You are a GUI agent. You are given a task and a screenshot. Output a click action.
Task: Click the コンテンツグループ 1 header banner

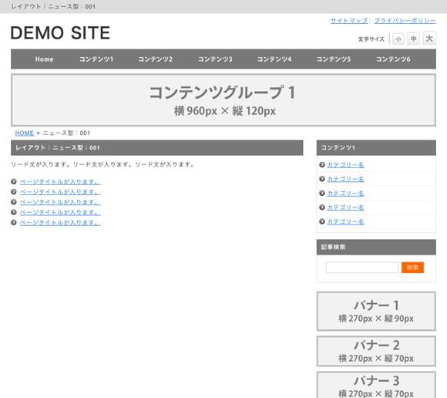pos(223,100)
